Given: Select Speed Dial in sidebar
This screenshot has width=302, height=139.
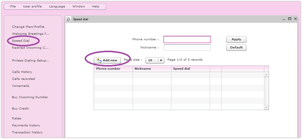Looking at the screenshot, I should pos(21,41).
